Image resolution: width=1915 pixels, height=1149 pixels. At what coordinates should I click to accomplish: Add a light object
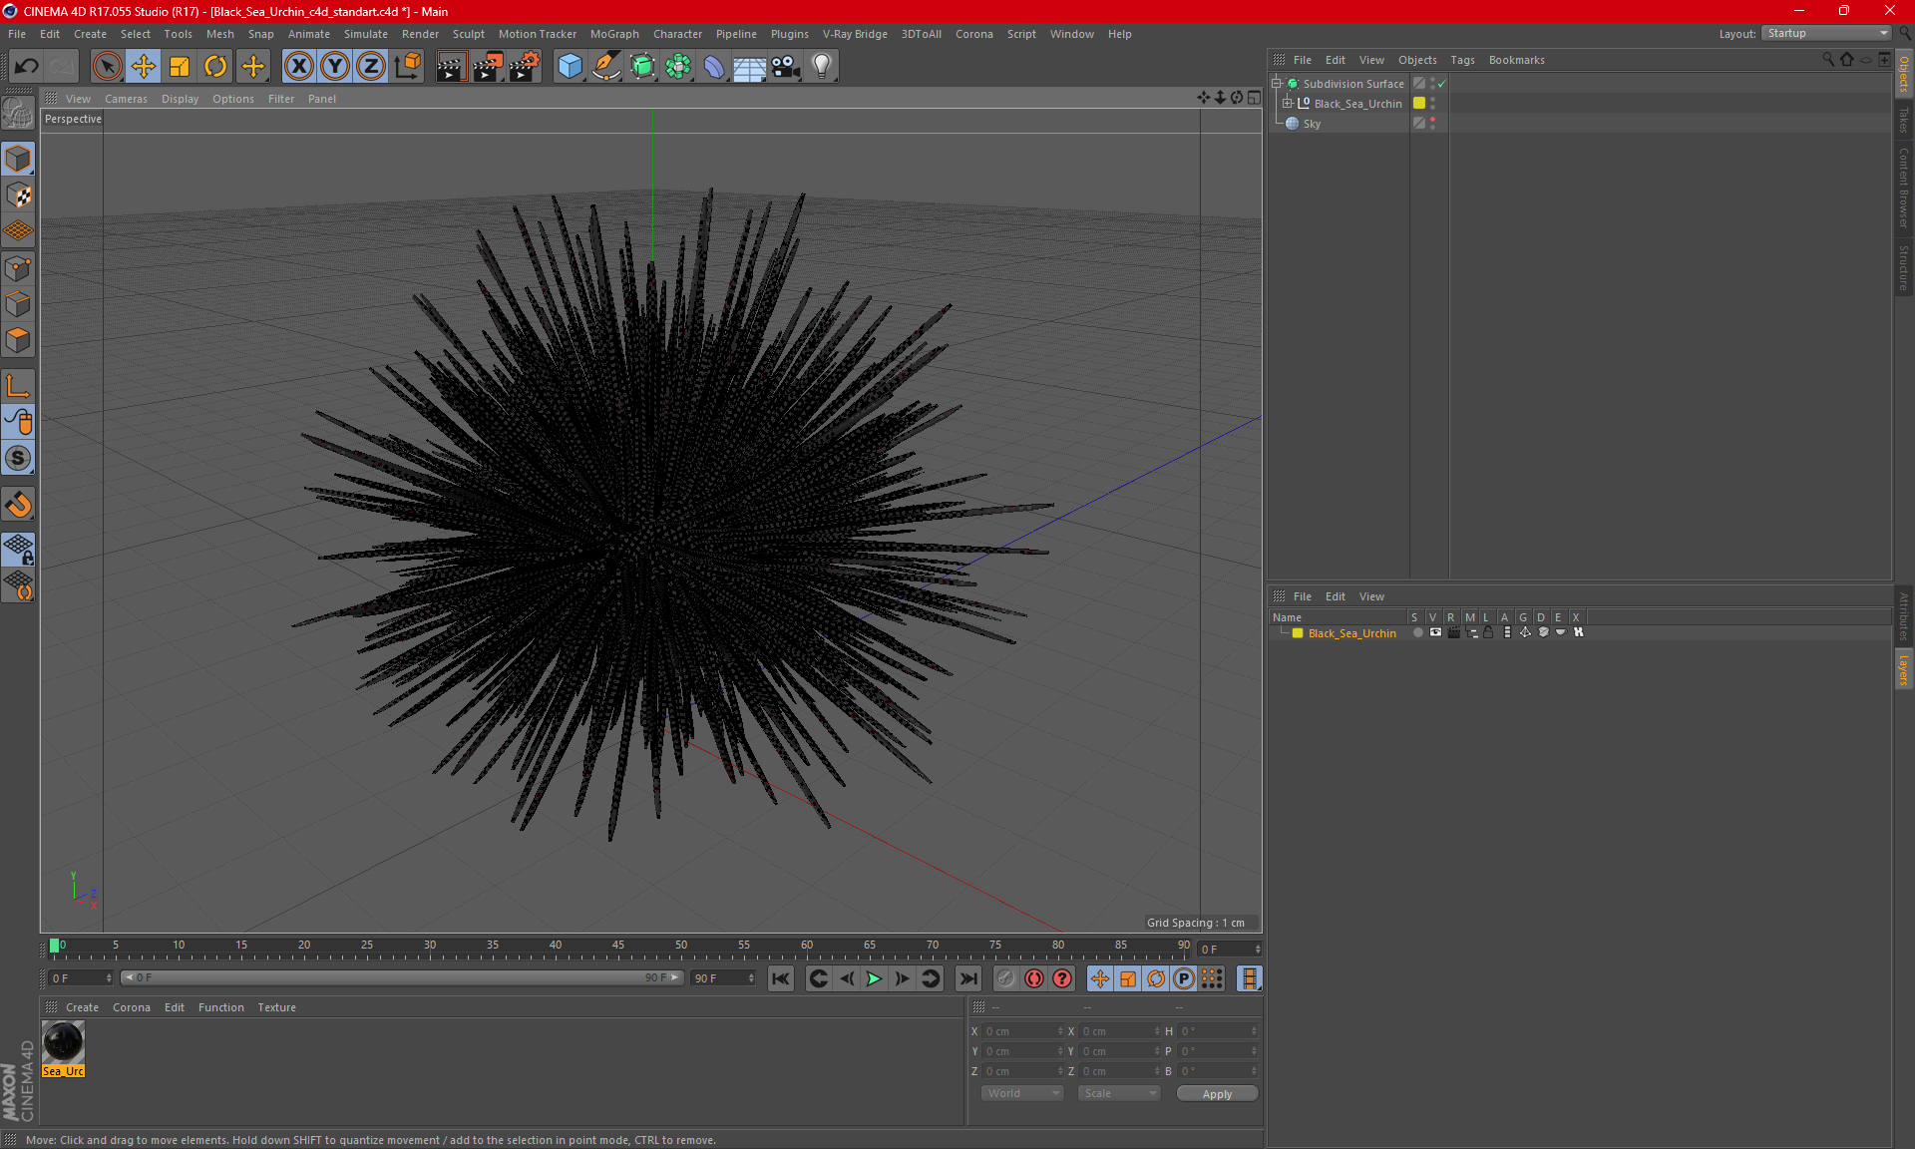tap(822, 67)
